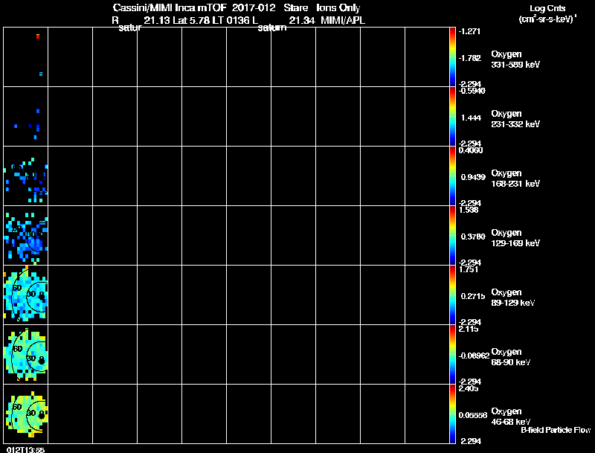Click the B-field Particle Flow label

coord(556,430)
